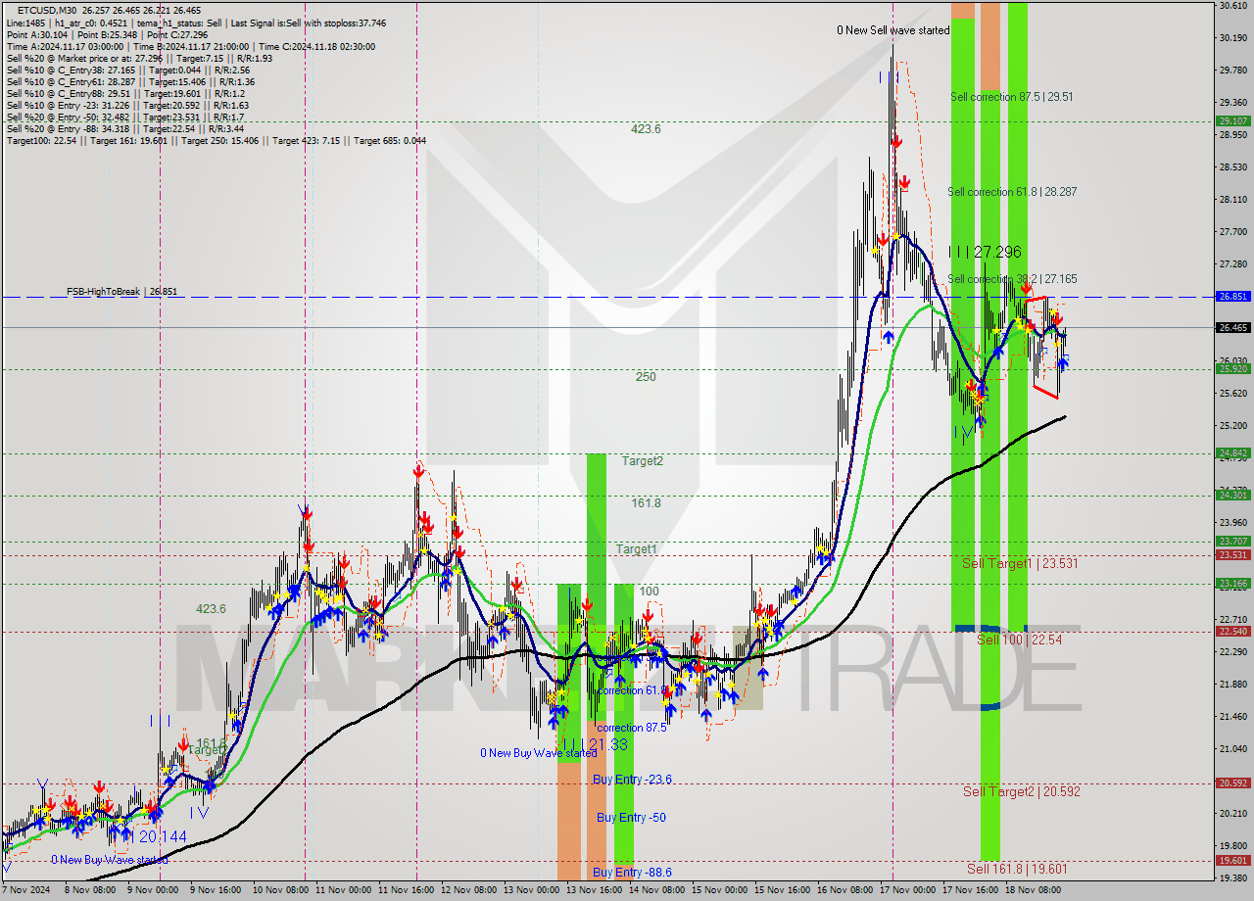Screen dimensions: 1254x901
Task: Click the red 22.540 price tag
Action: (x=1232, y=631)
